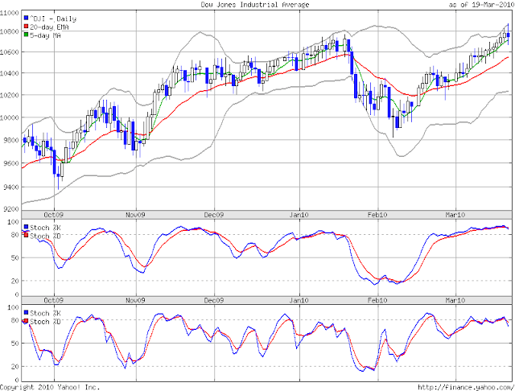This screenshot has height=391, width=515.
Task: Click Jan10 on the upper stochastic date axis
Action: [299, 300]
